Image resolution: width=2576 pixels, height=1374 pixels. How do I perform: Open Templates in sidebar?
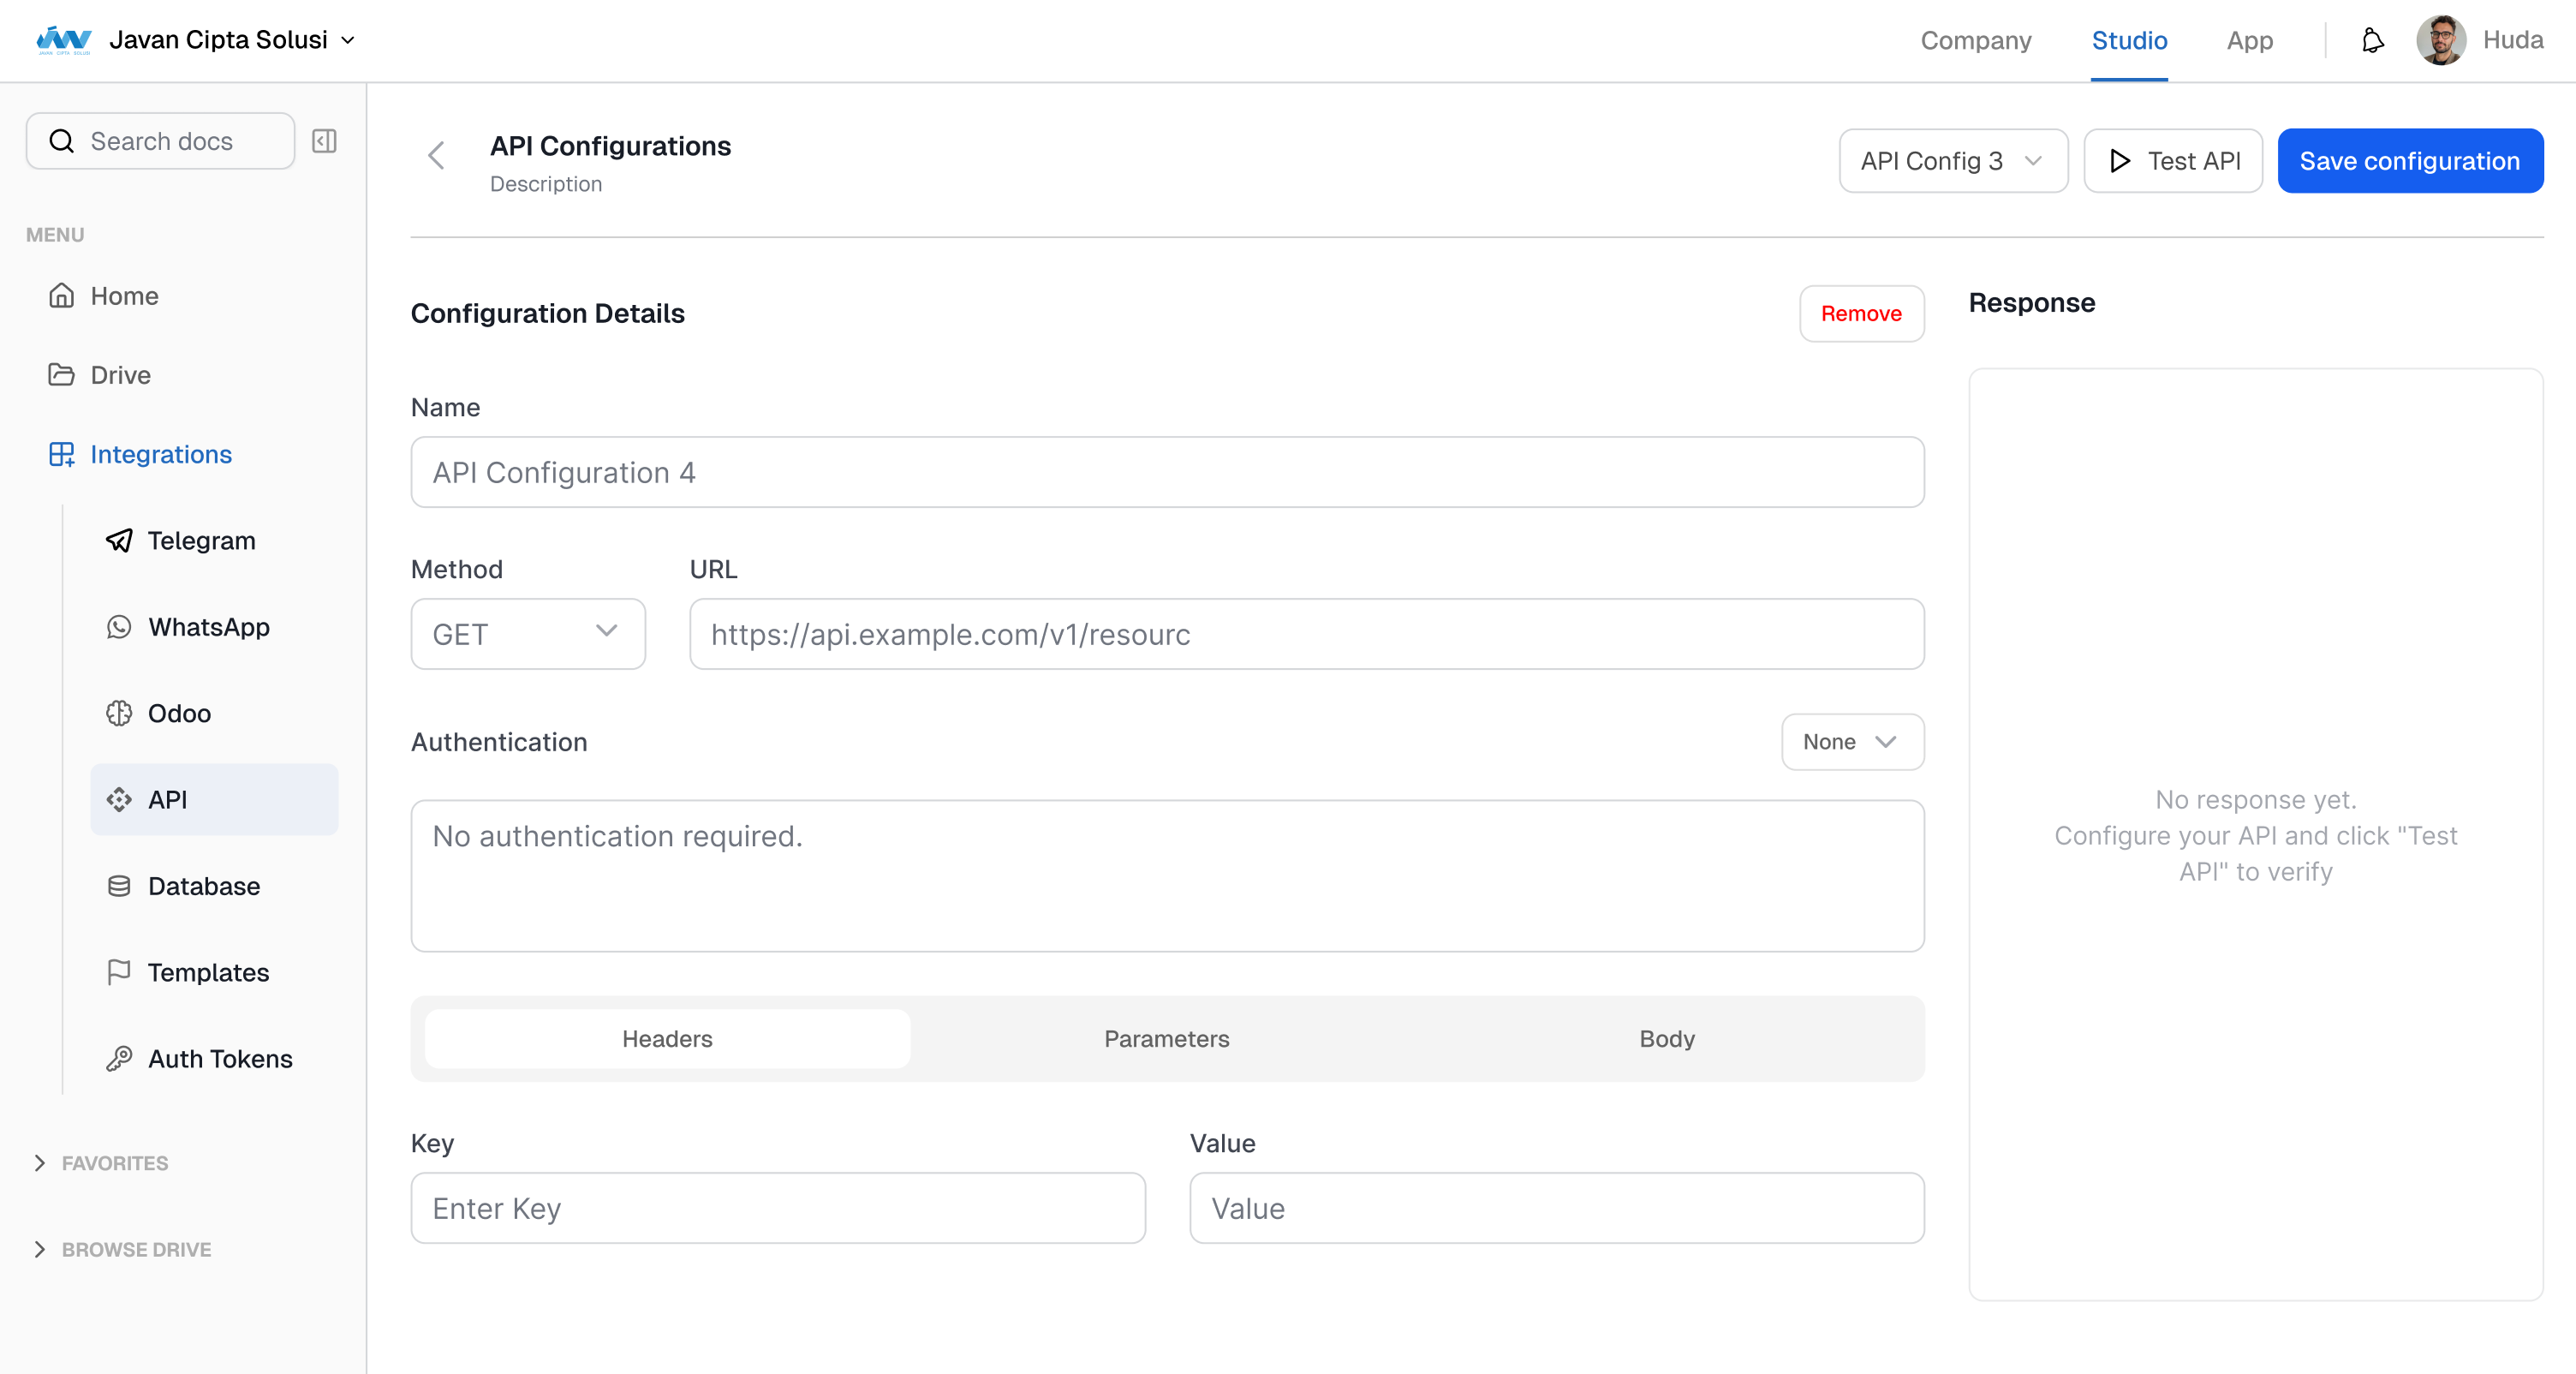click(x=208, y=972)
